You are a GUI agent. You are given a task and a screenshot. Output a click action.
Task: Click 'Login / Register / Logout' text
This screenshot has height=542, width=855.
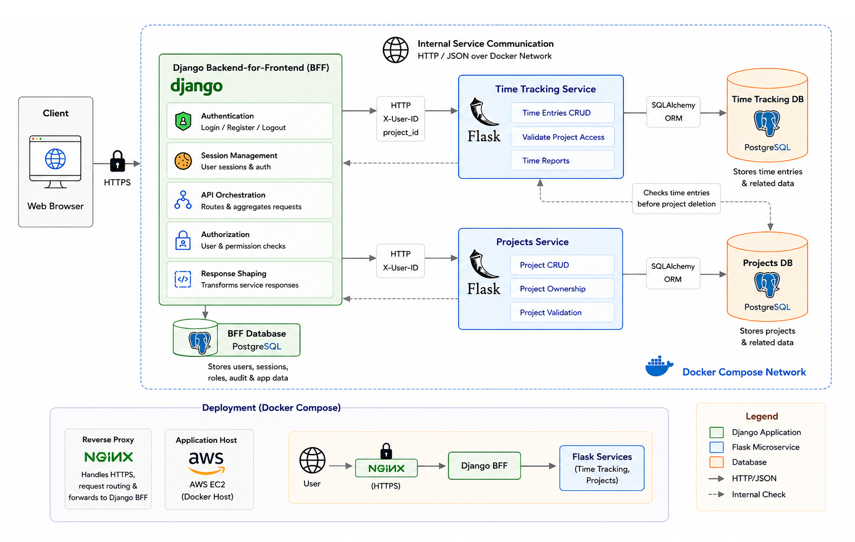(243, 127)
